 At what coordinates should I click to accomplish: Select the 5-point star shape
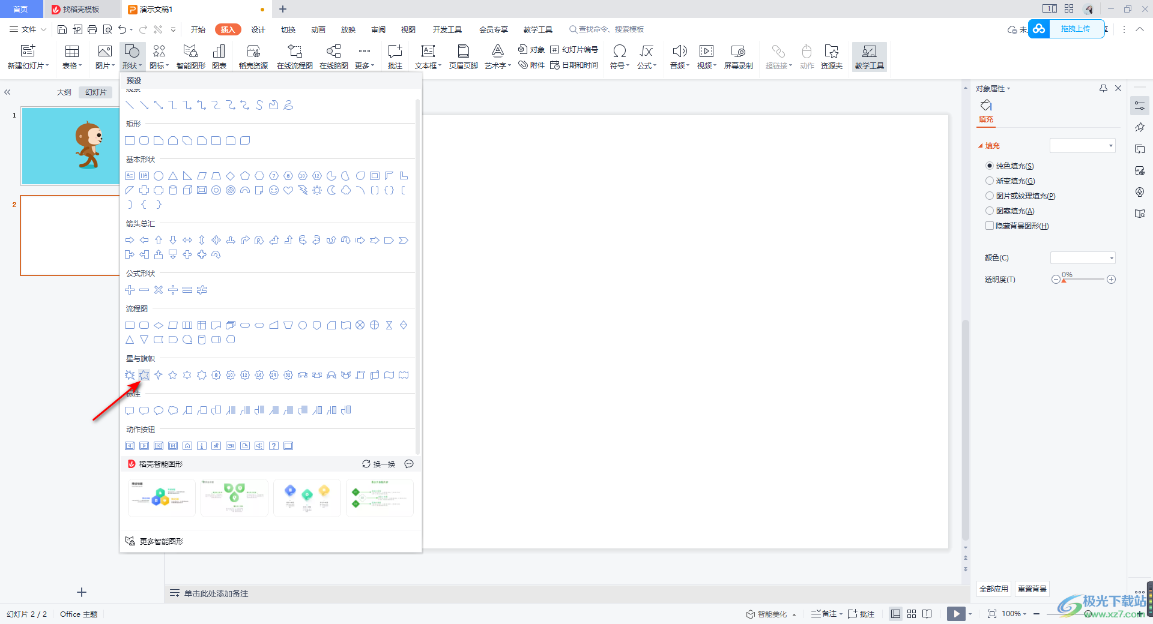(x=173, y=375)
